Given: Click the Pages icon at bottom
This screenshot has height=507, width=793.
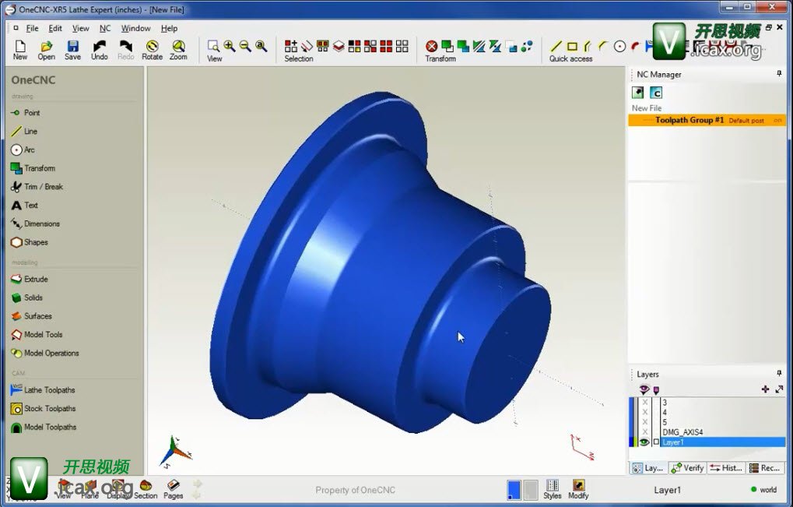Looking at the screenshot, I should [173, 489].
